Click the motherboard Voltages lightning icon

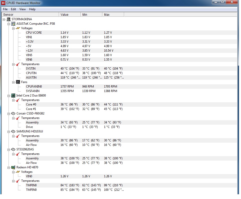(x=18, y=28)
